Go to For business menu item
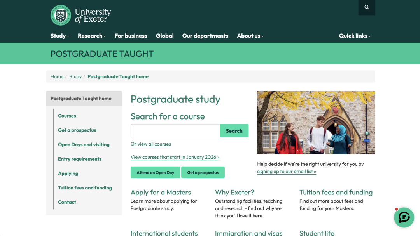 tap(131, 36)
